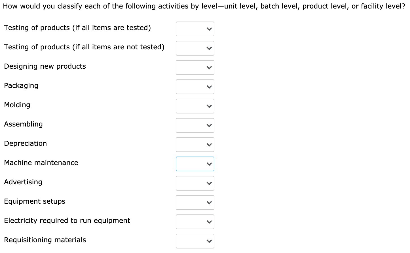Click the chevron on the Molding dropdown
Viewport: 410px width, 253px height.
coord(209,106)
